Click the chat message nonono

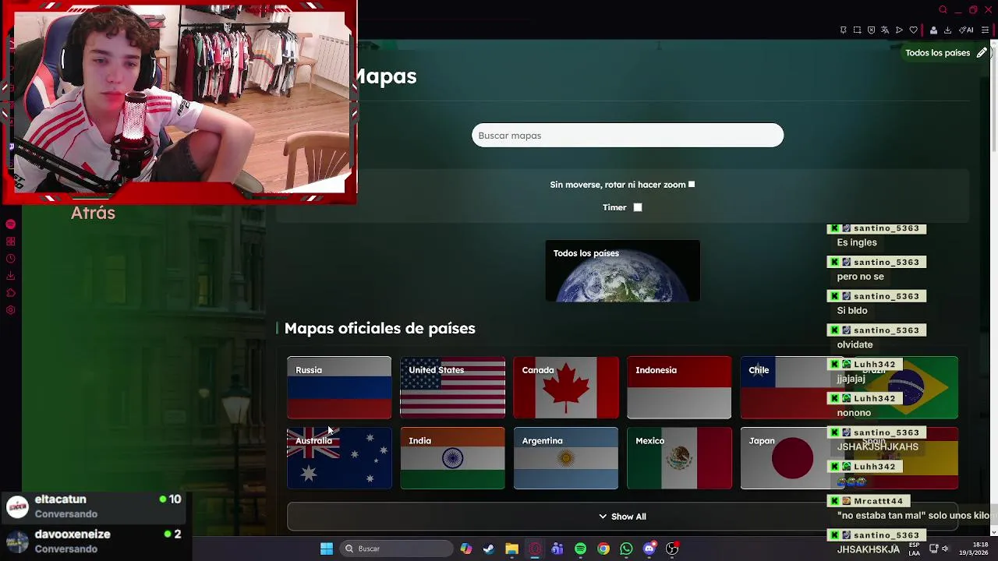click(x=854, y=413)
